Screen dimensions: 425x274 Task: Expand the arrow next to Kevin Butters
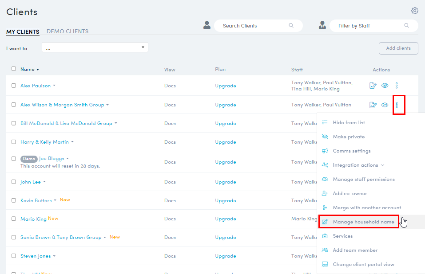tap(55, 201)
